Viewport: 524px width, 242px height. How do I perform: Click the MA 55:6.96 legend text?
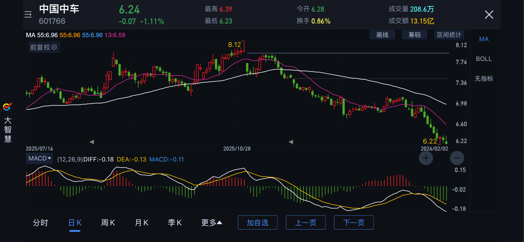(42, 35)
